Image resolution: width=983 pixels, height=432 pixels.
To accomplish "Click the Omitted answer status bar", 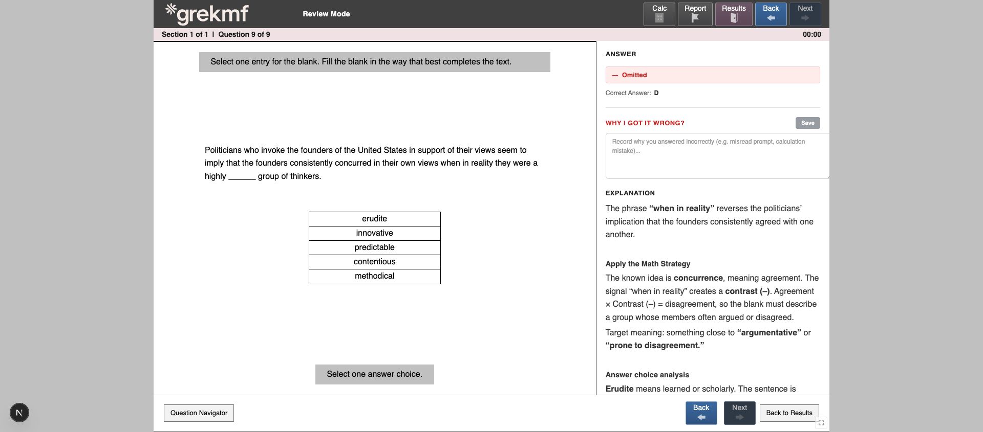I will [713, 75].
